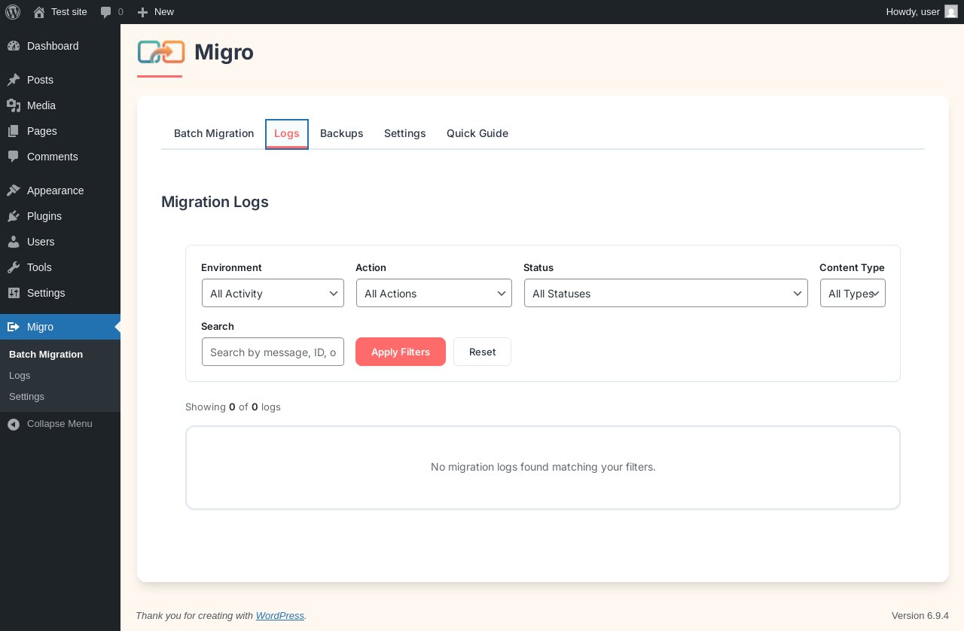Select the Migro sidebar menu item
This screenshot has width=964, height=631.
[60, 327]
